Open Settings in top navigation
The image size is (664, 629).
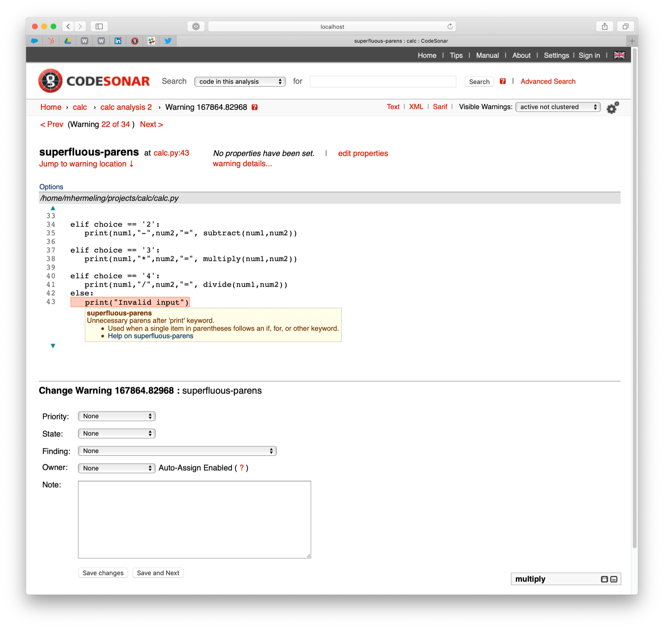click(x=556, y=55)
